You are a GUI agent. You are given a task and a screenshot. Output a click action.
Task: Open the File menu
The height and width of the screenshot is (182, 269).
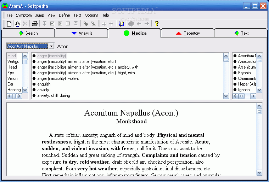10,15
